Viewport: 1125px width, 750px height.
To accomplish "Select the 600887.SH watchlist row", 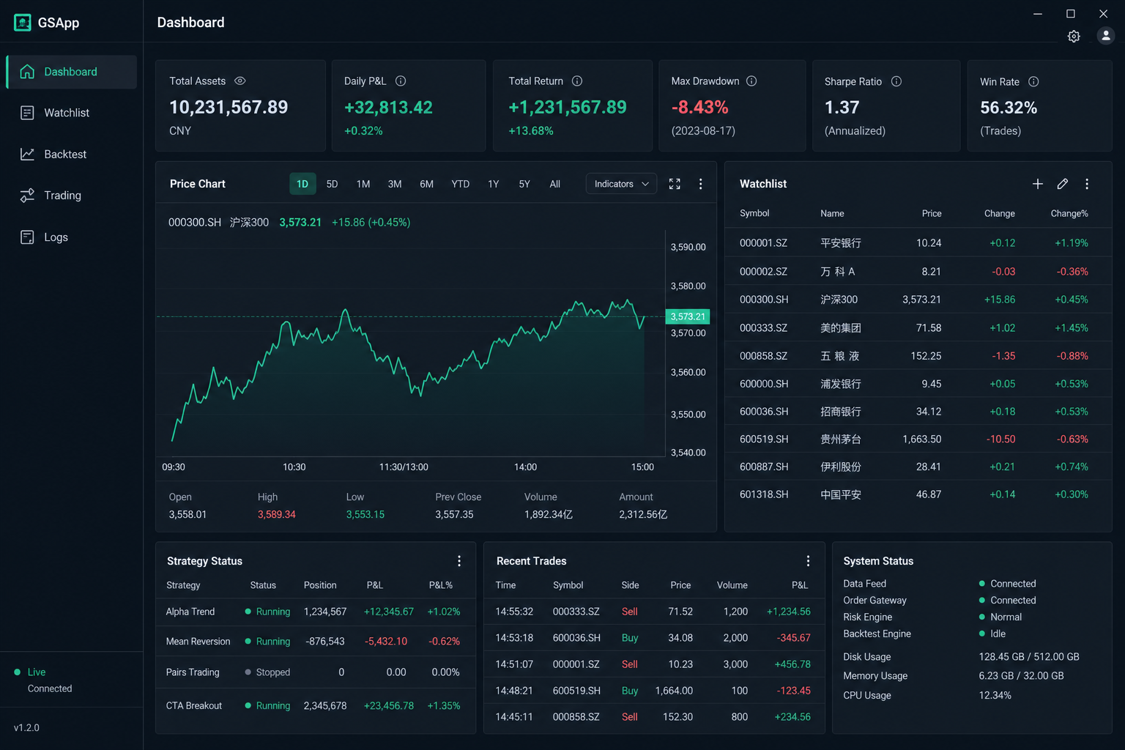I will pos(918,467).
